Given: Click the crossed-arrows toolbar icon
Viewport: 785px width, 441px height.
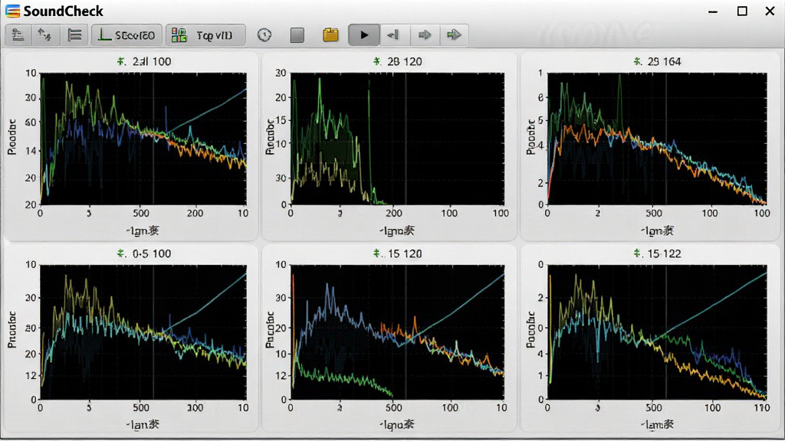Looking at the screenshot, I should [x=45, y=35].
